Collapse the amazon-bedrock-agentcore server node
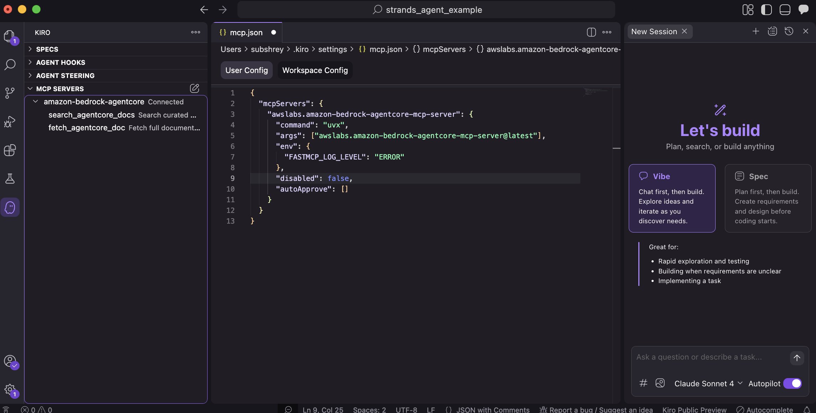This screenshot has width=816, height=413. pos(36,102)
